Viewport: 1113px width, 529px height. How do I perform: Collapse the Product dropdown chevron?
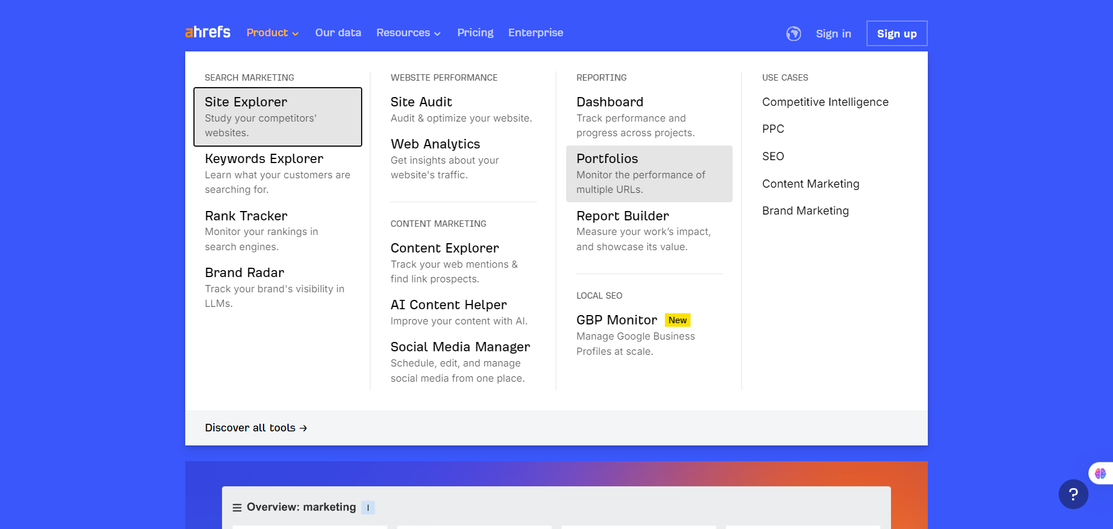pyautogui.click(x=296, y=34)
